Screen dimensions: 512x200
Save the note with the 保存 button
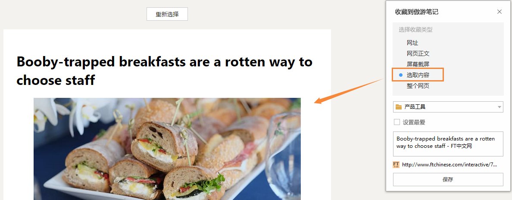(x=448, y=179)
